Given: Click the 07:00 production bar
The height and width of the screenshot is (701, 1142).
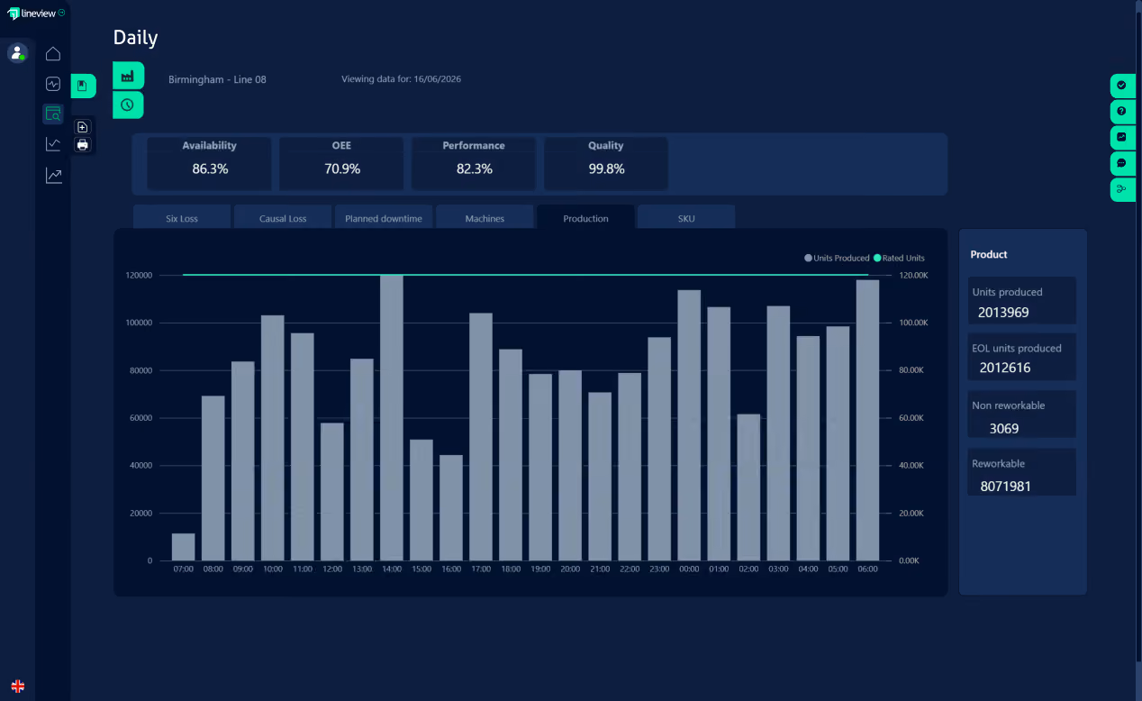Looking at the screenshot, I should pyautogui.click(x=184, y=547).
